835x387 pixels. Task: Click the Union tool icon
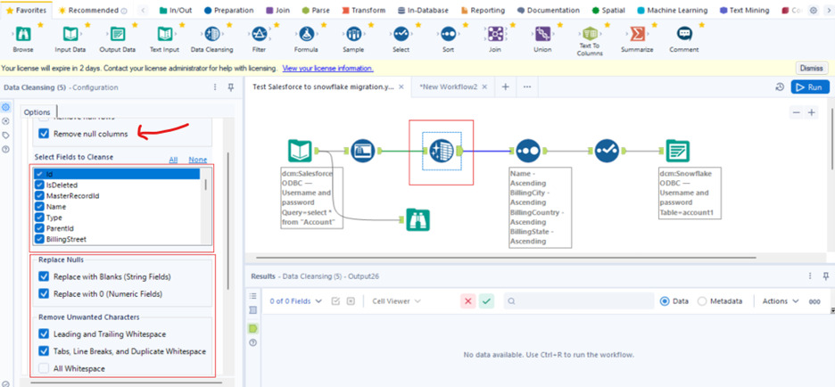(x=542, y=35)
